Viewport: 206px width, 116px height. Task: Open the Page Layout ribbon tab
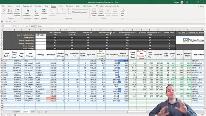pos(27,6)
